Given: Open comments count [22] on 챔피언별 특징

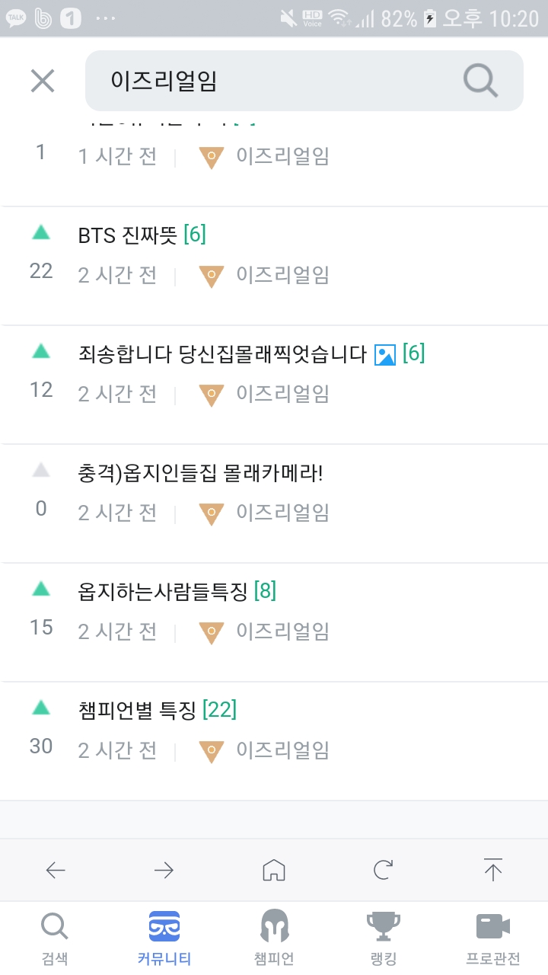Looking at the screenshot, I should click(220, 710).
